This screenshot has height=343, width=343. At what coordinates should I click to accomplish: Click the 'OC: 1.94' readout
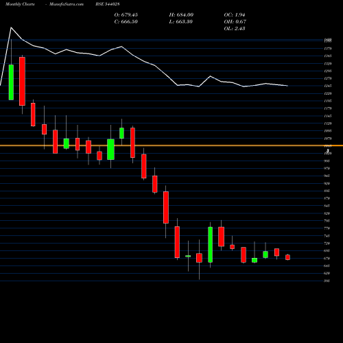pyautogui.click(x=235, y=15)
